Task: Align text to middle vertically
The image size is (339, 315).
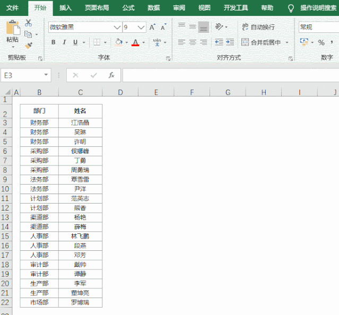Action: [x=193, y=27]
